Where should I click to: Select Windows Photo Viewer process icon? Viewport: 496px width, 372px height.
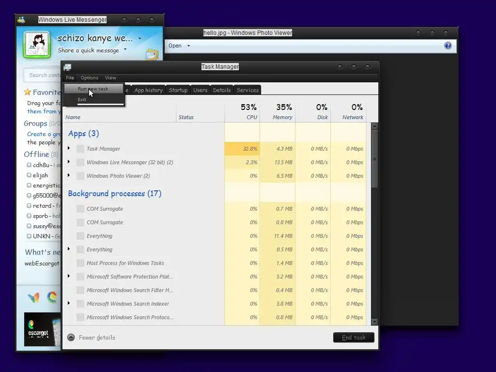click(80, 176)
